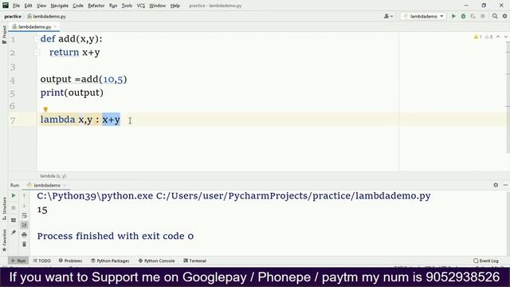
Task: Toggle Soft-Wrap in Run console
Action: tap(24, 215)
